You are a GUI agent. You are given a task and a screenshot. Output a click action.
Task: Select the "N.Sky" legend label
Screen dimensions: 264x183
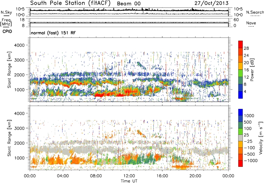pos(6,12)
